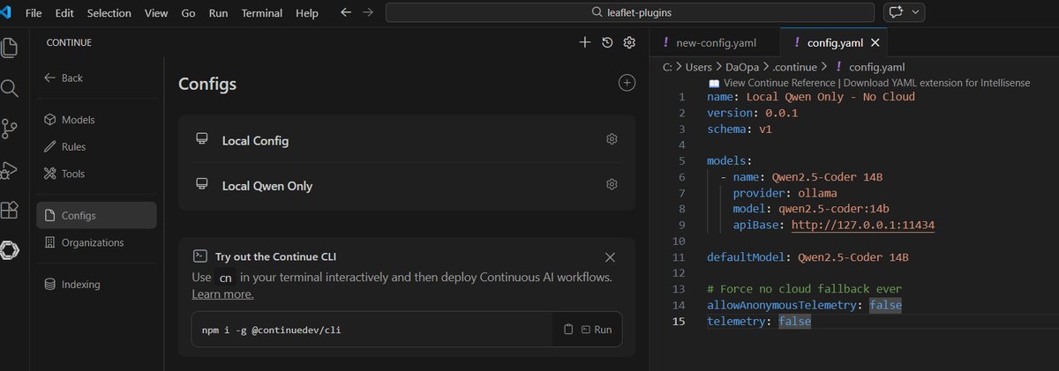Screen dimensions: 1059x371
Task: Click the config.yaml breadcrumb segment
Action: (x=876, y=66)
